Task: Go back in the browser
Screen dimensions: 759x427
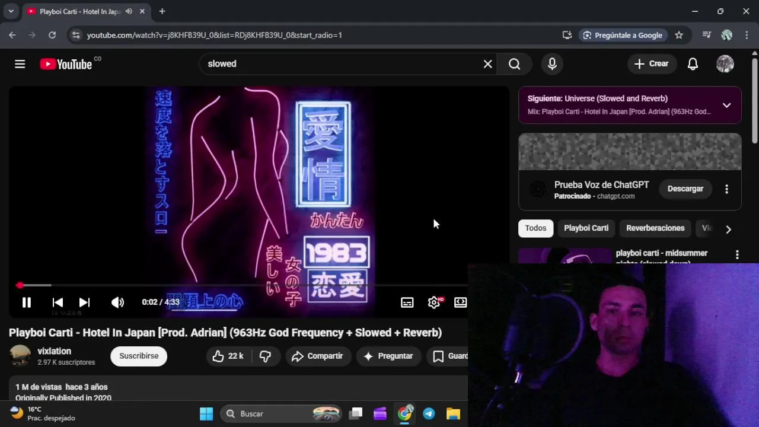Action: click(12, 35)
